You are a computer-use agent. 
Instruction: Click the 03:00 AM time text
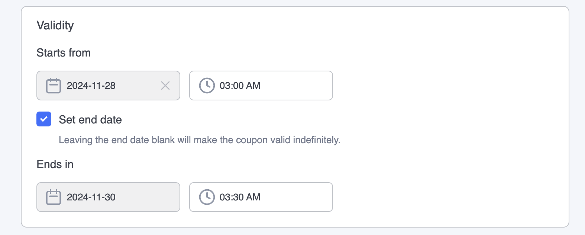pyautogui.click(x=240, y=86)
